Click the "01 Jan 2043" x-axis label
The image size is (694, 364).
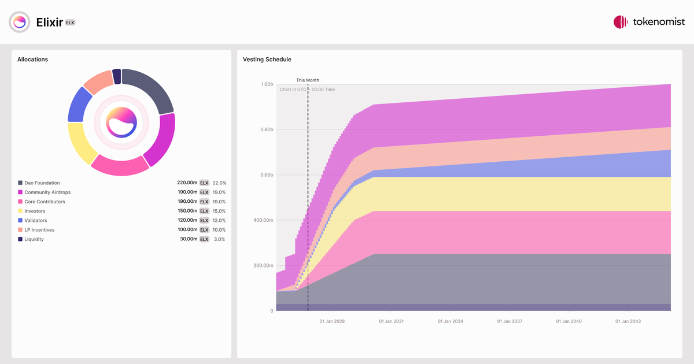(628, 321)
